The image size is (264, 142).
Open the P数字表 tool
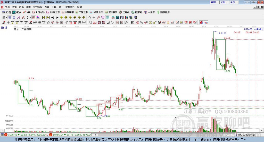coord(68,12)
